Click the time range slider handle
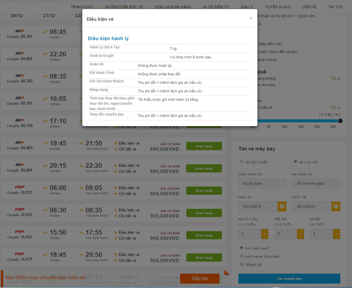The height and width of the screenshot is (288, 352). pos(340,121)
